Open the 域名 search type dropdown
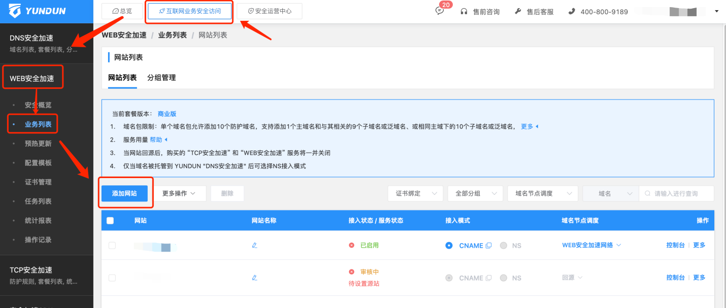 [x=611, y=193]
